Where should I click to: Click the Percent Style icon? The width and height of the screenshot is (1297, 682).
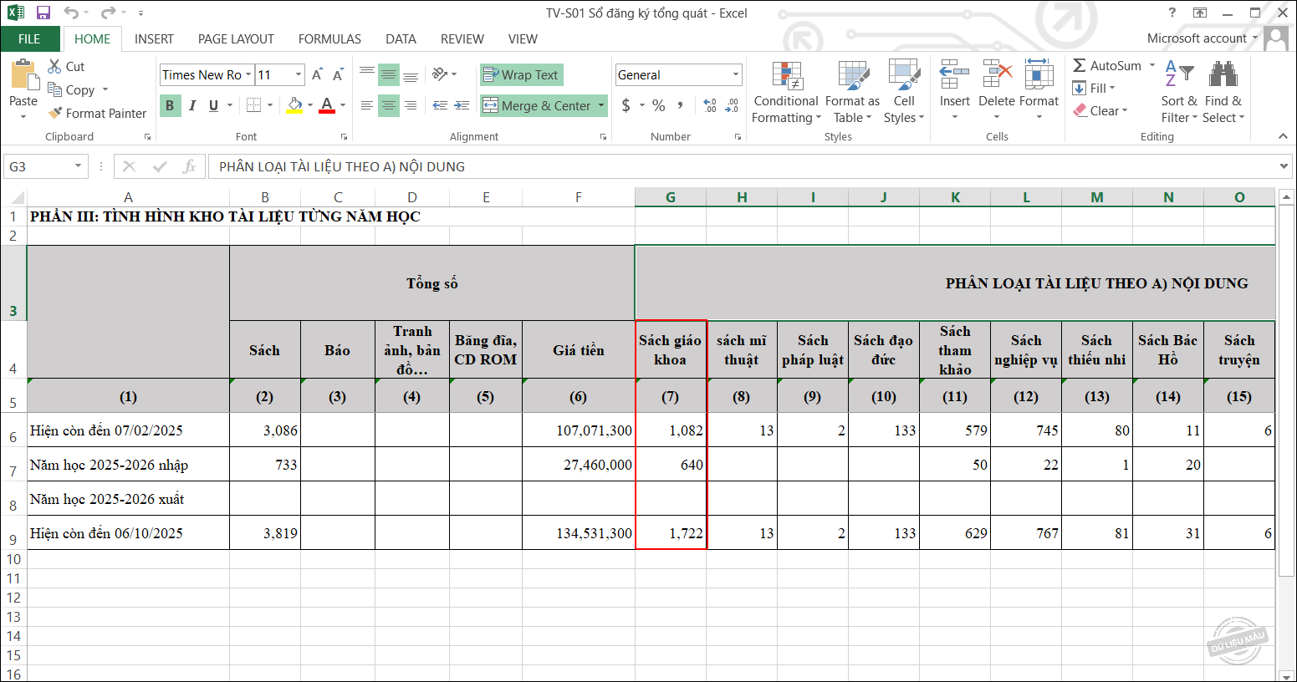coord(659,105)
